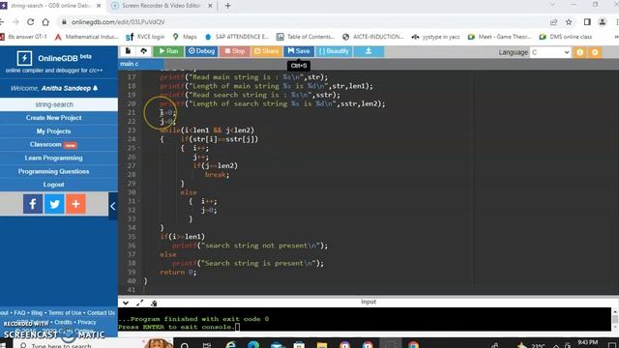Click the notification bell beside Anitha Sandeep

95,88
